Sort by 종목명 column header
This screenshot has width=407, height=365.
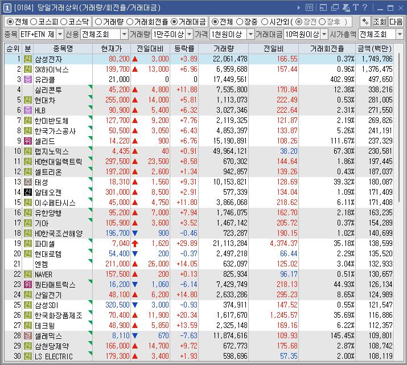[x=63, y=48]
